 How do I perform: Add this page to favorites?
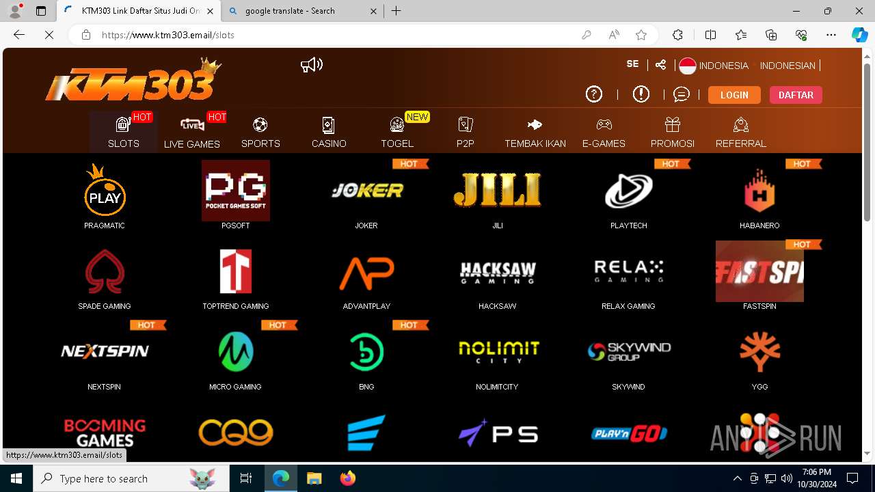pos(641,35)
